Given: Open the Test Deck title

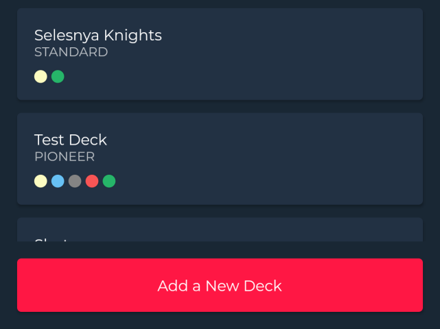Looking at the screenshot, I should tap(71, 140).
